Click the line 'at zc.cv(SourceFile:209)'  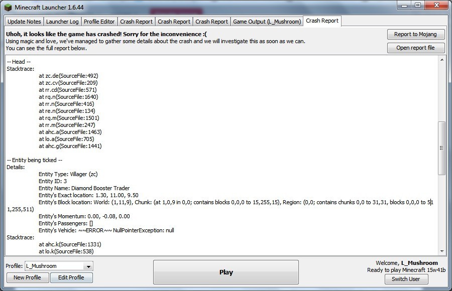(68, 83)
